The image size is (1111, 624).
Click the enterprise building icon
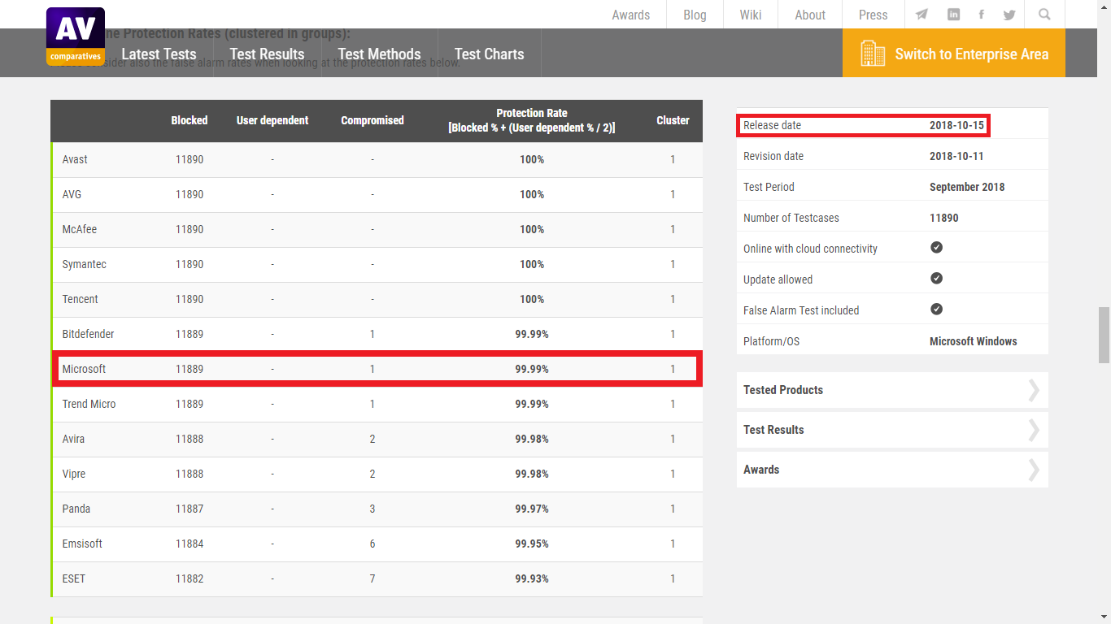coord(873,52)
